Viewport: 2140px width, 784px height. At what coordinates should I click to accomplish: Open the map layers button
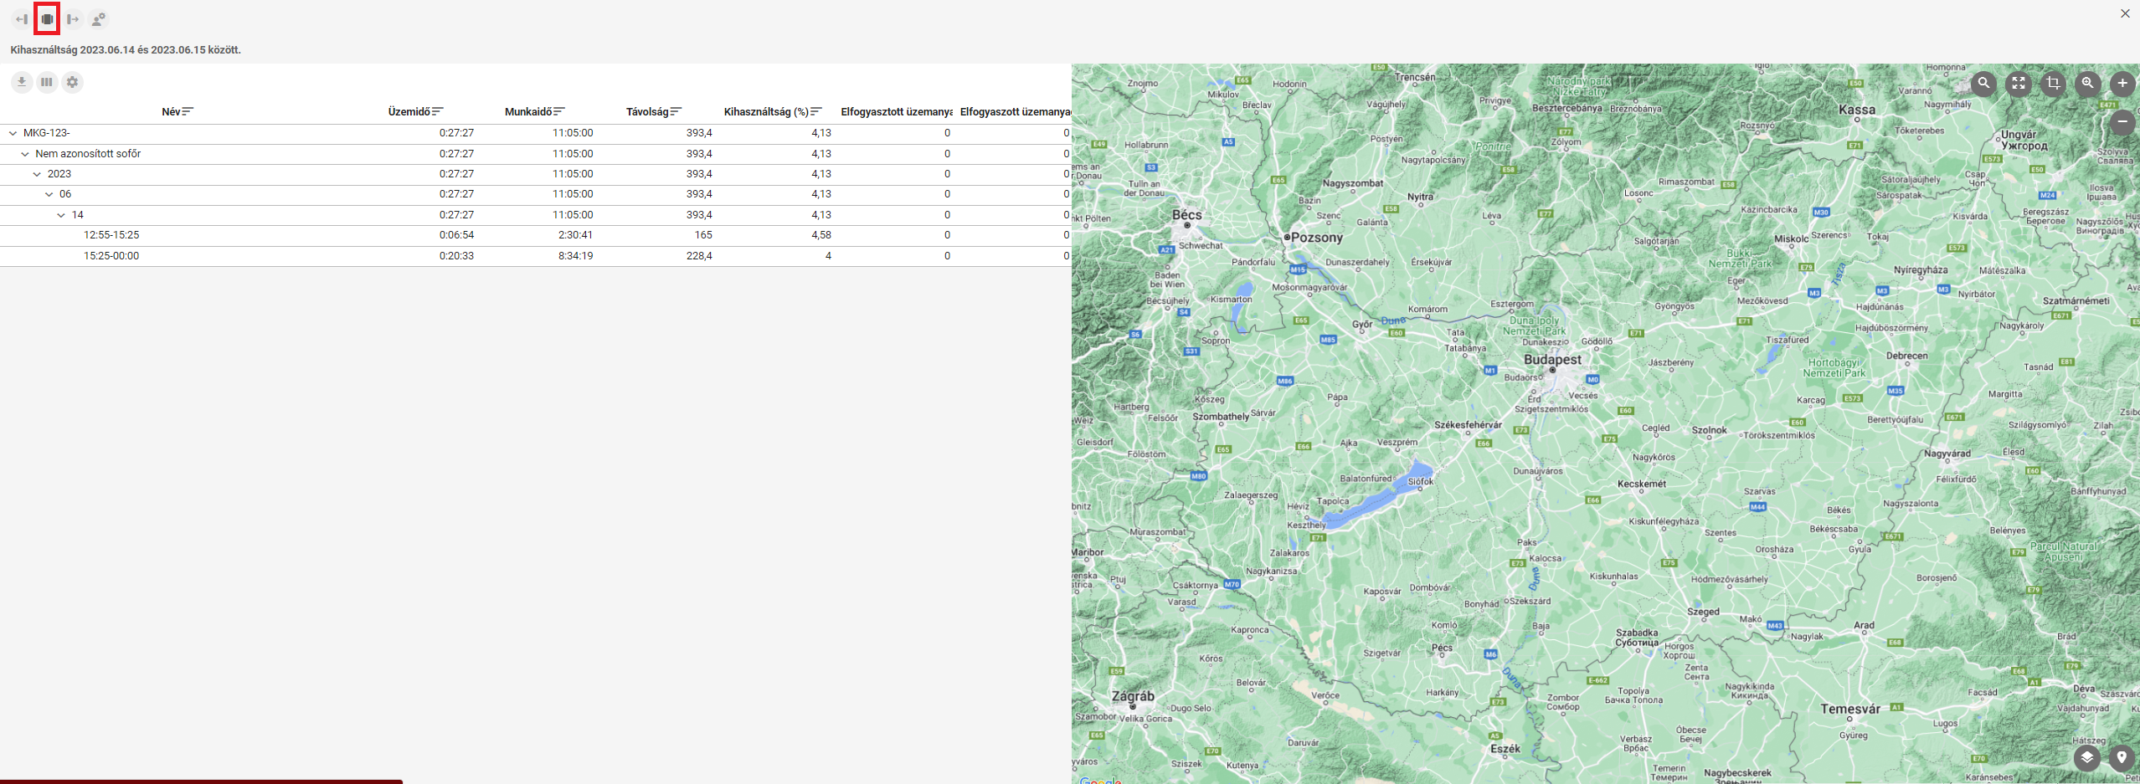(x=2086, y=758)
